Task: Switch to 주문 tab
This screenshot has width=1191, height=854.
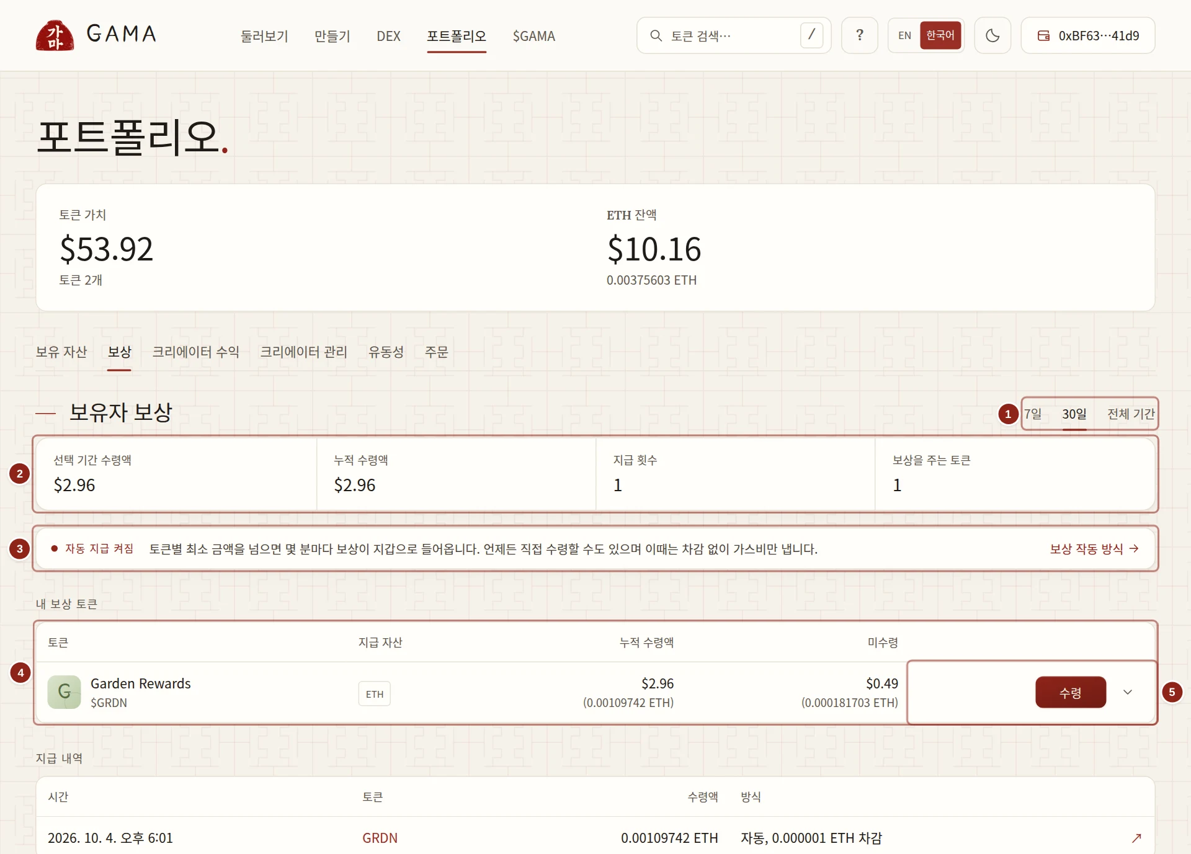Action: pos(436,352)
